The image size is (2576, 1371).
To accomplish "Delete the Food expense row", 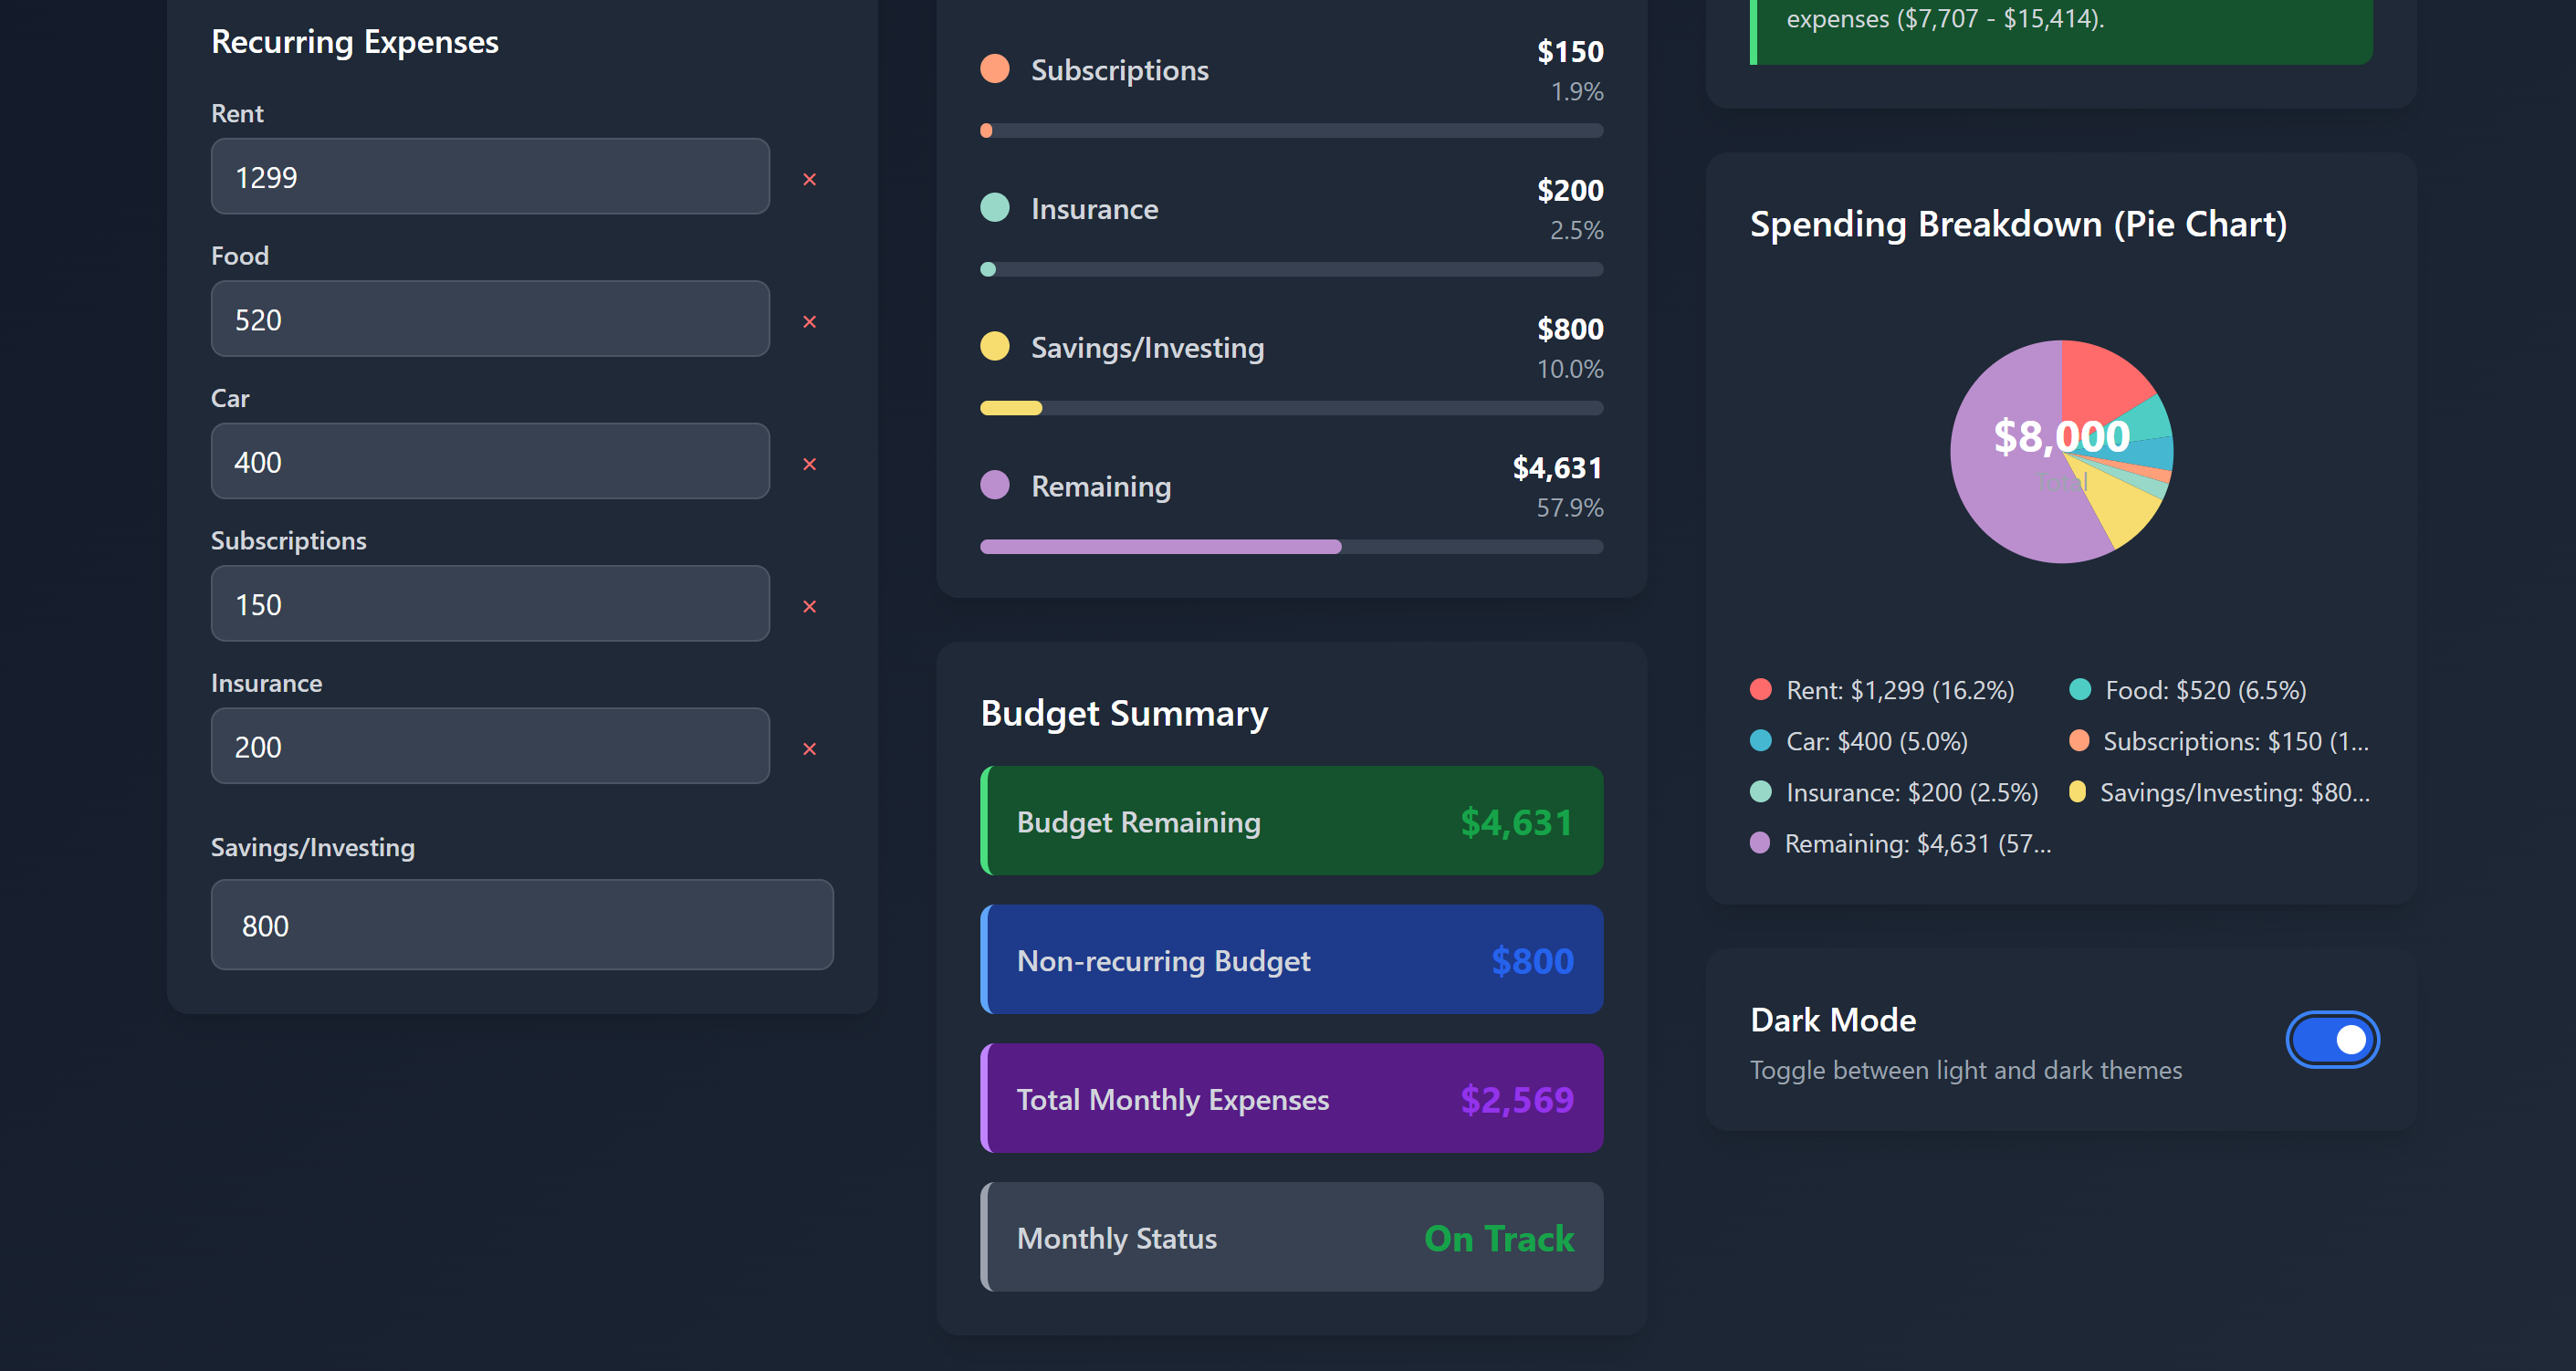I will [x=809, y=321].
